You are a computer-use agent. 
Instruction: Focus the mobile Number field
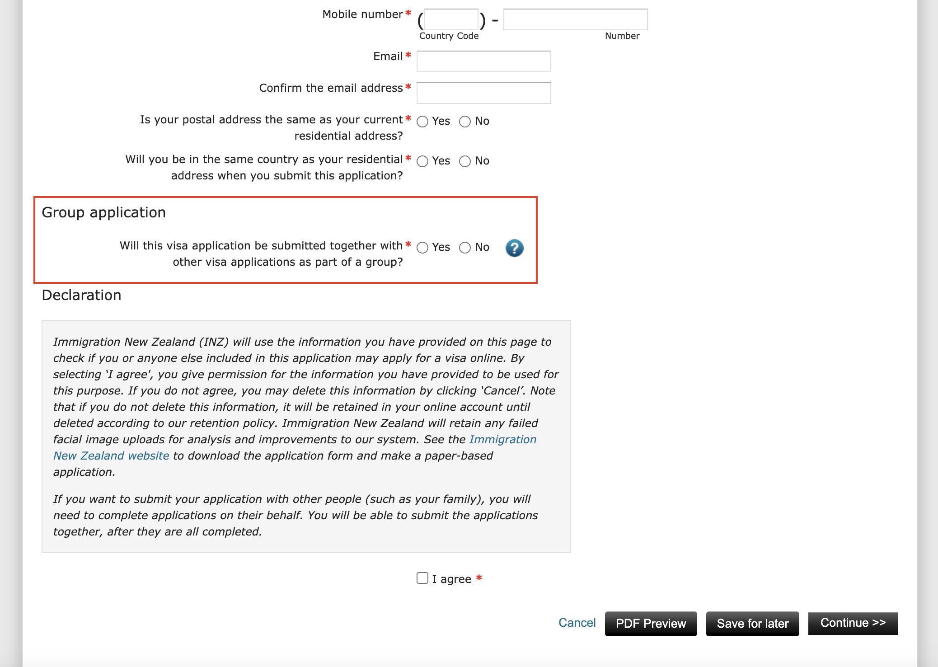click(x=575, y=19)
